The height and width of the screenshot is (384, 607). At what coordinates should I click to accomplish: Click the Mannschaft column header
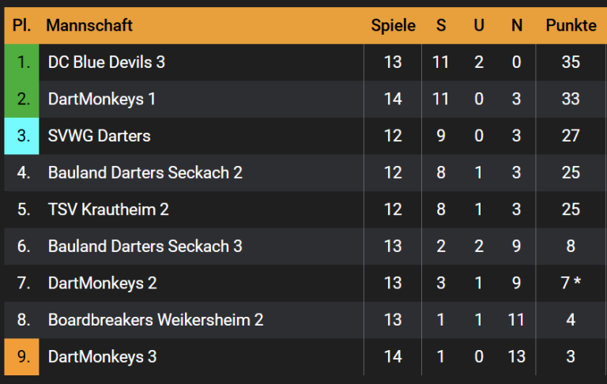[x=89, y=25]
